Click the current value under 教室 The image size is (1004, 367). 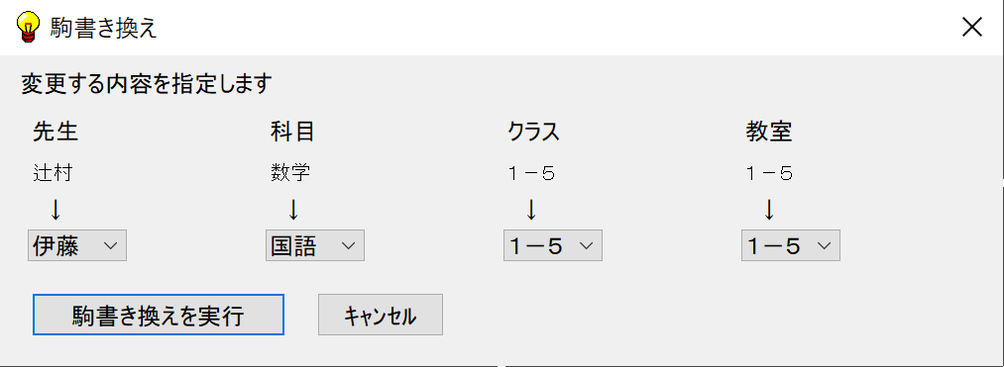pos(769,173)
